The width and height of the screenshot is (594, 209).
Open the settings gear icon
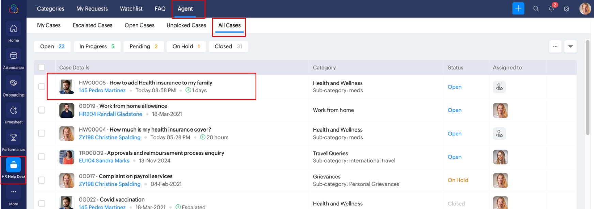566,8
